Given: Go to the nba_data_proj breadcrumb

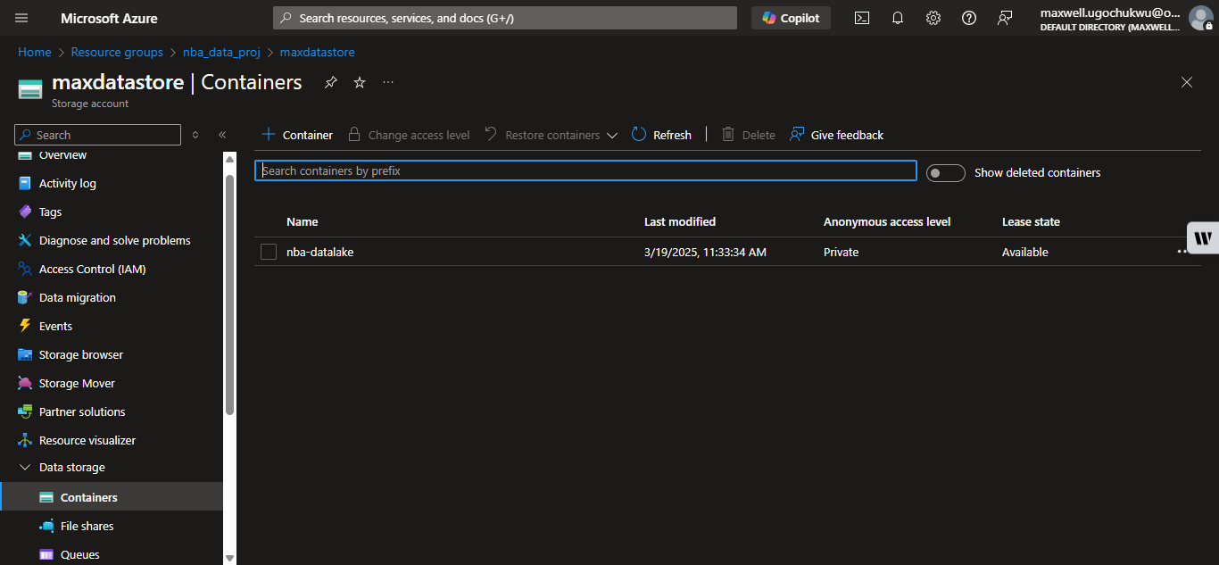Looking at the screenshot, I should click(x=221, y=52).
